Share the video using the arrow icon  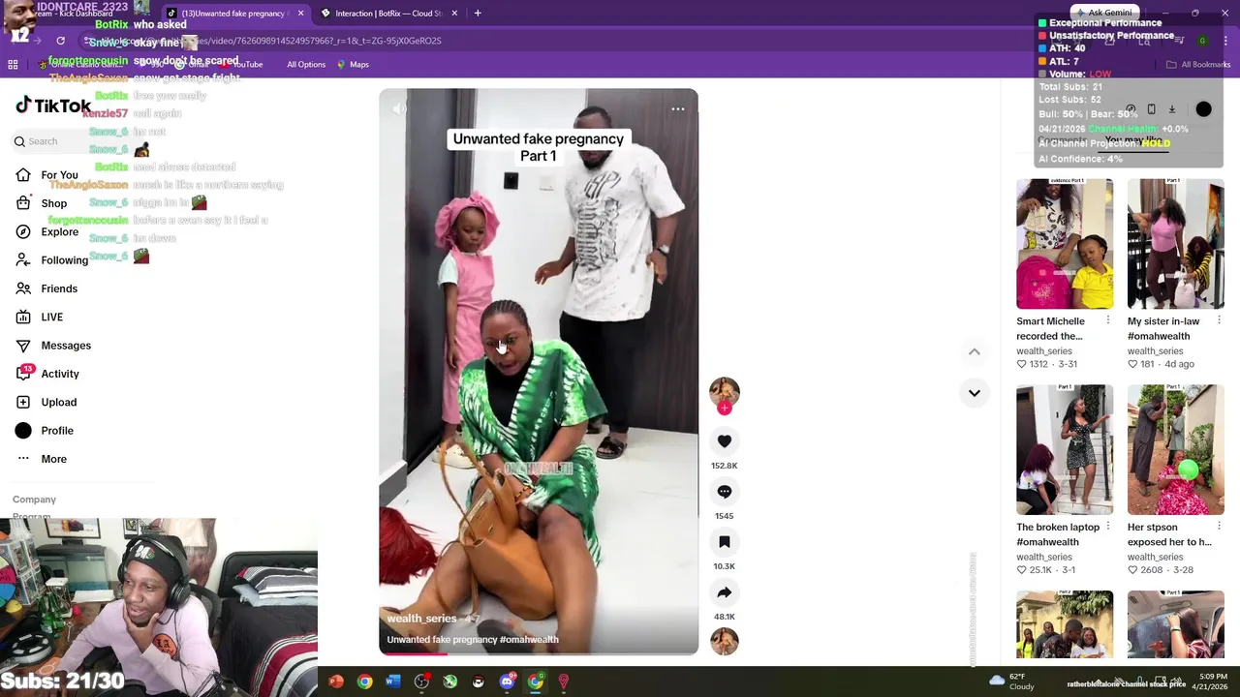[x=724, y=592]
